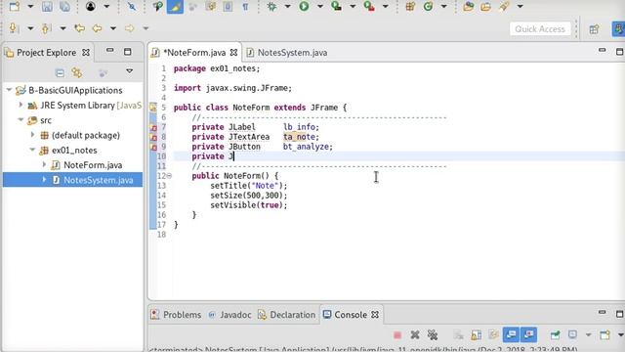Open the Coverage dropdown arrow
This screenshot has height=352, width=625.
(353, 7)
